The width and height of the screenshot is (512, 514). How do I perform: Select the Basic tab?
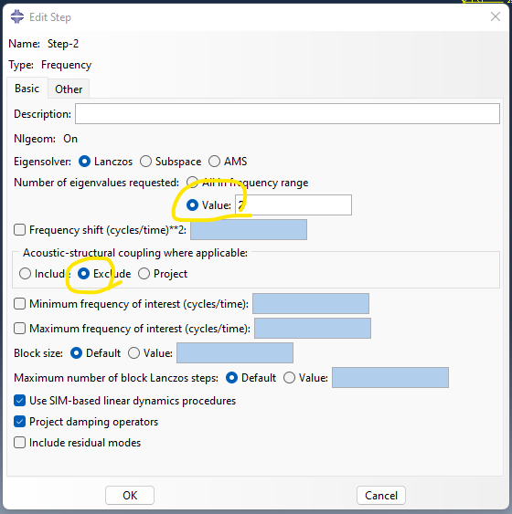[27, 89]
